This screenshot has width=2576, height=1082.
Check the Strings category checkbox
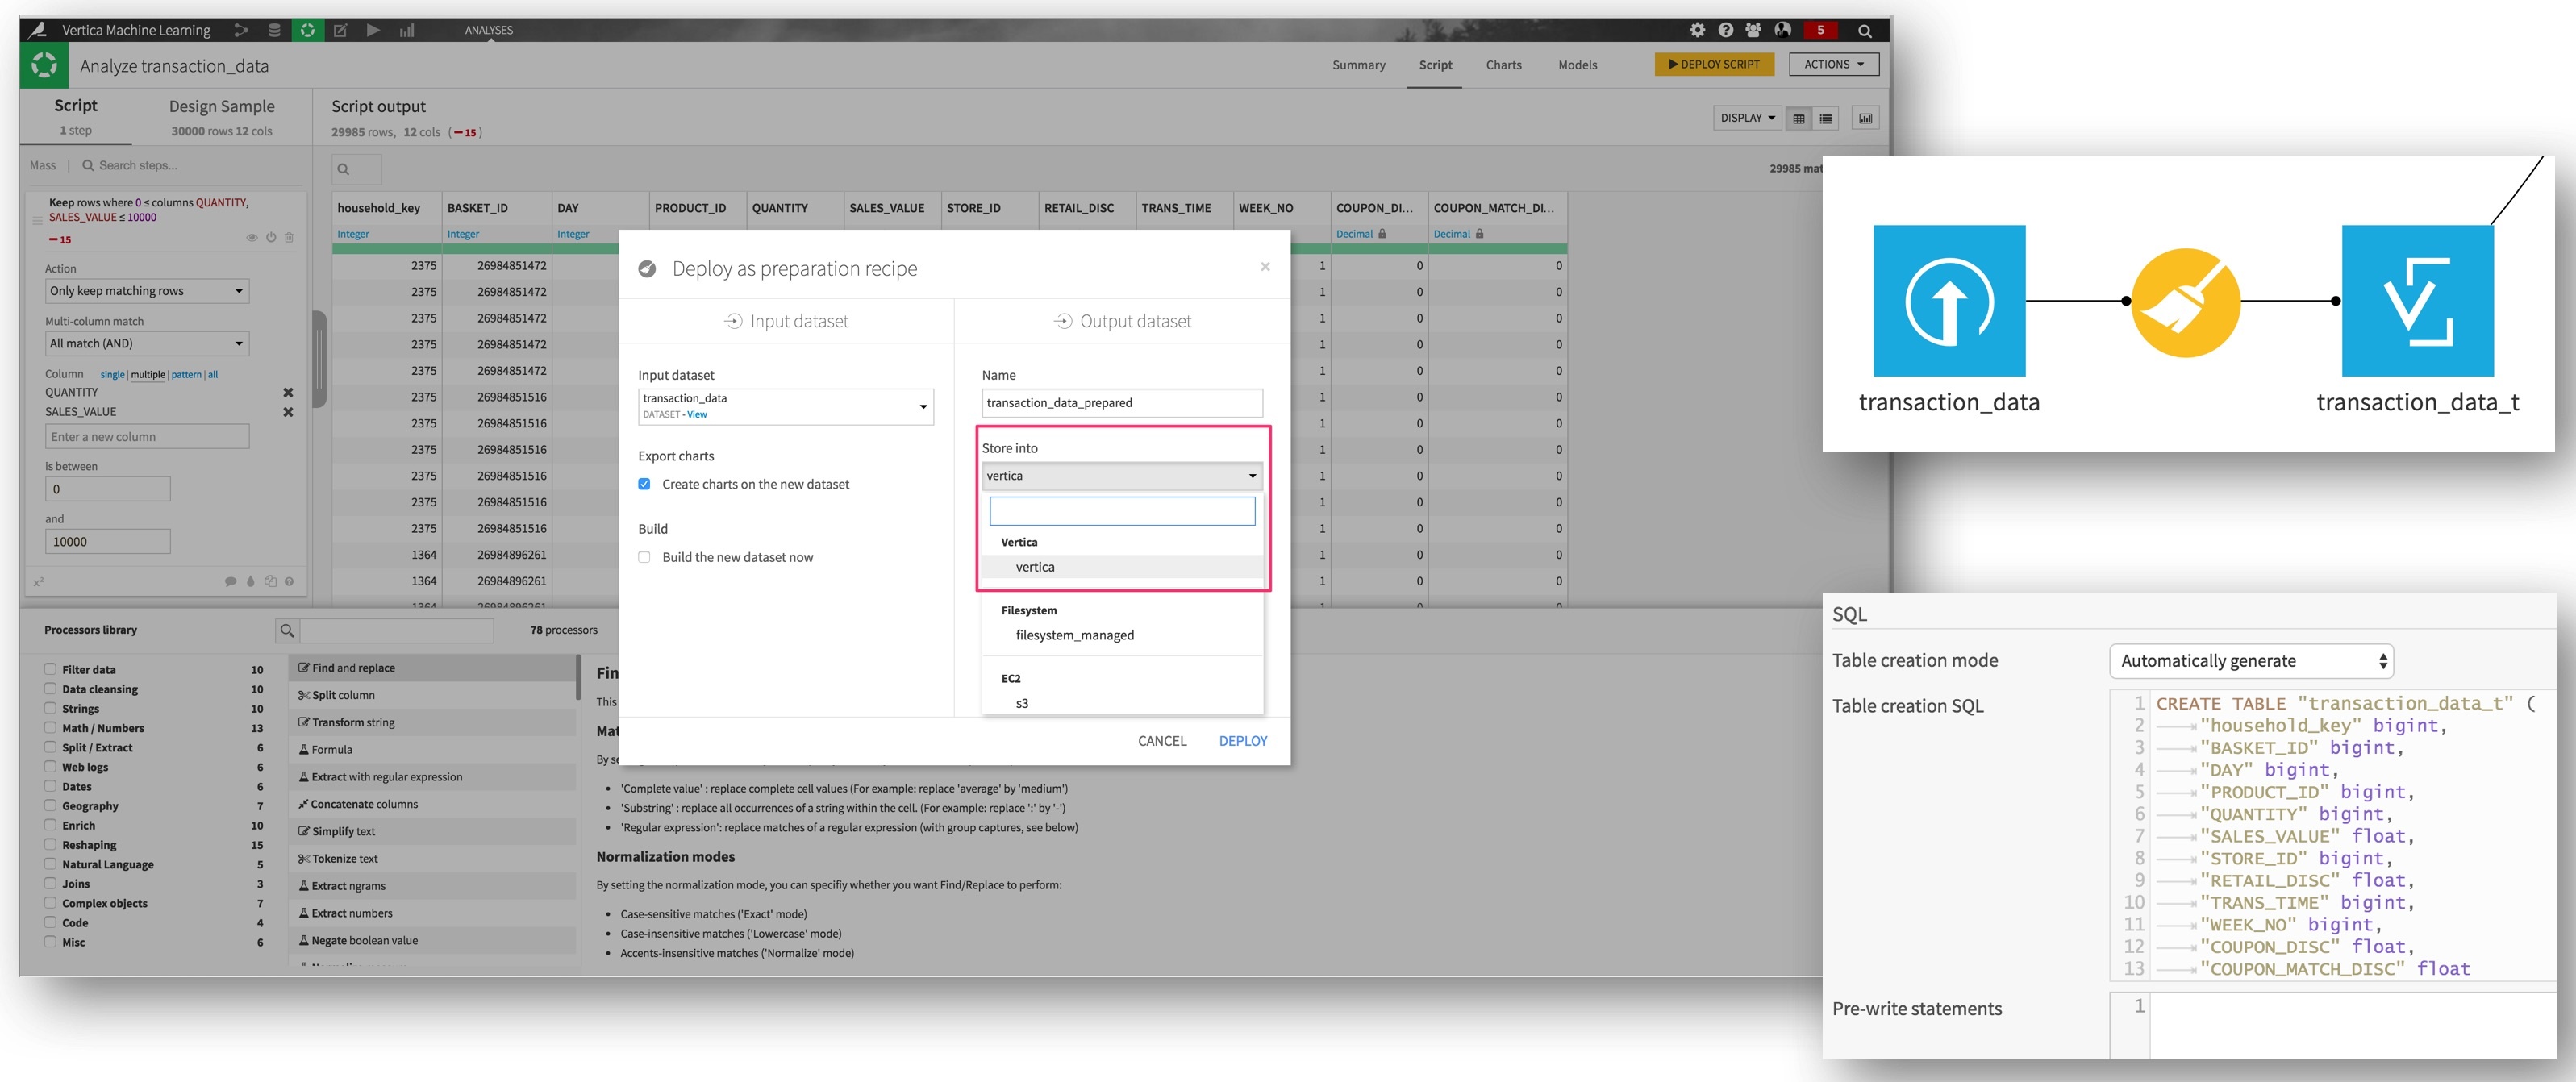coord(50,708)
